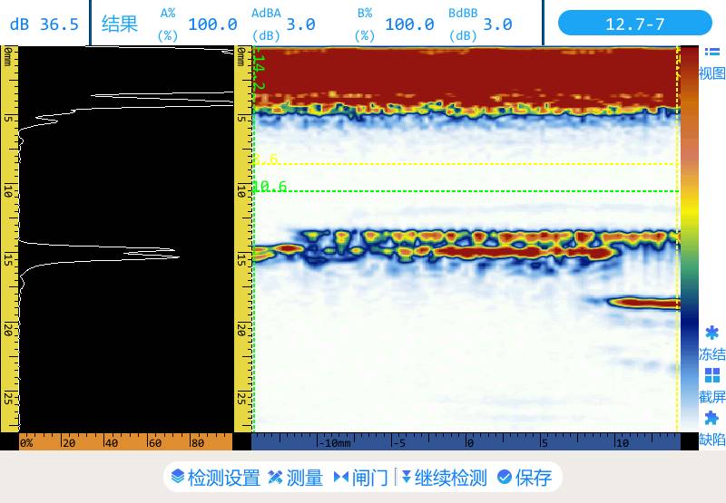Select the dB 36.5 gain field
726x503 pixels.
tap(44, 24)
